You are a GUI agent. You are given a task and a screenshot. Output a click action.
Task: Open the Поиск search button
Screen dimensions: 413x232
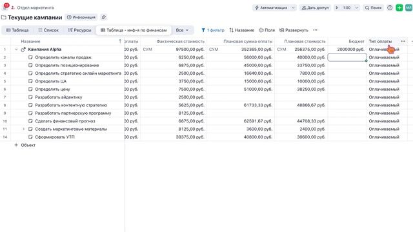[373, 8]
